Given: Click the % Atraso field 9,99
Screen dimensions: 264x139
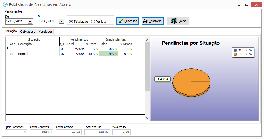Looking at the screenshot, I should (121, 132).
